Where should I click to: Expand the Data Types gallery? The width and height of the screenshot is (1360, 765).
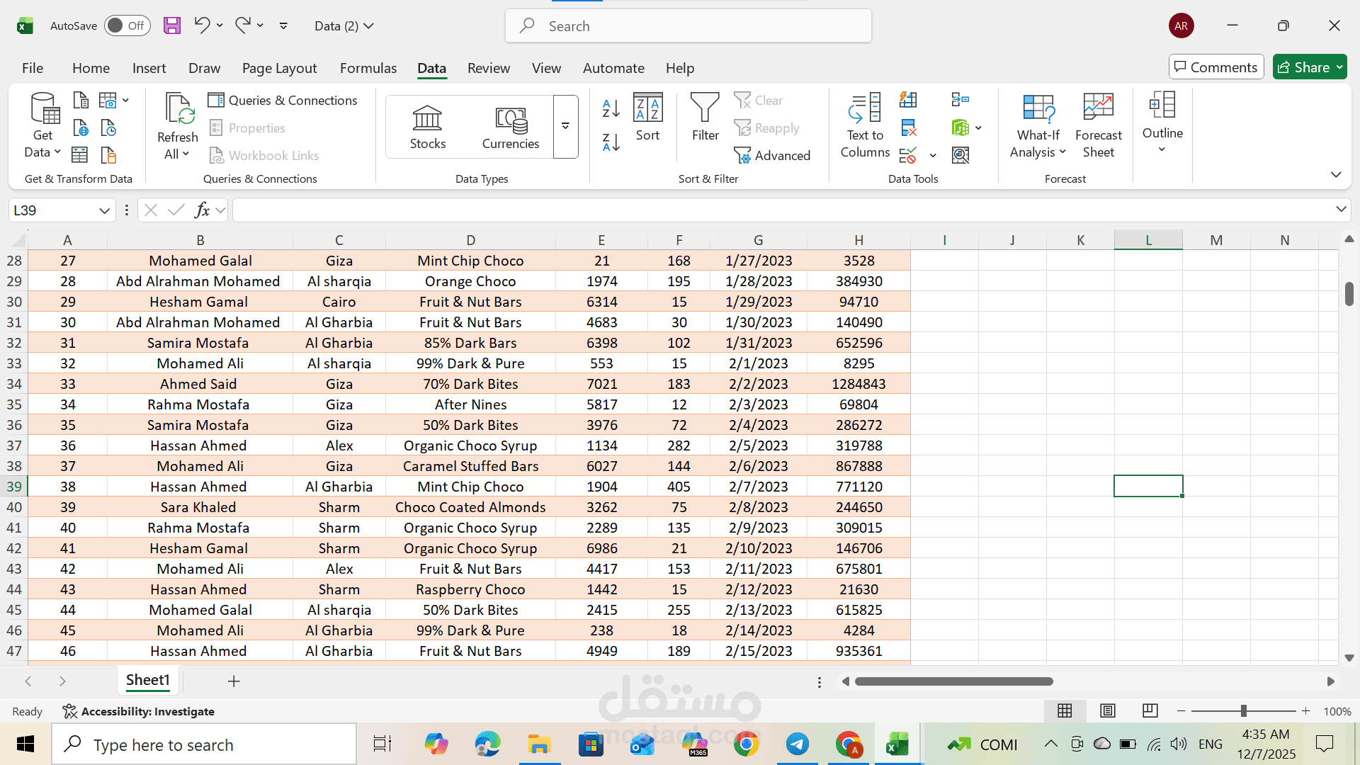(565, 127)
